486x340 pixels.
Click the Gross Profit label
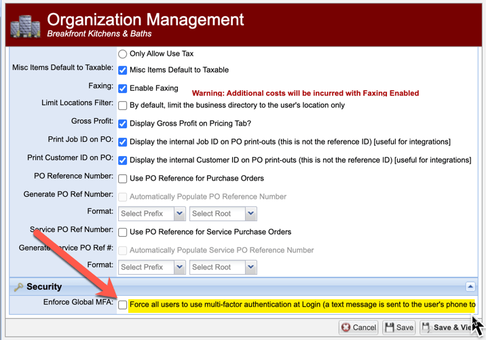click(x=92, y=121)
